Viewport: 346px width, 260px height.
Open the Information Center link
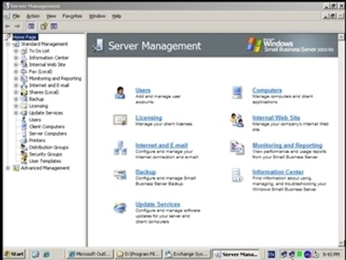[x=278, y=172]
